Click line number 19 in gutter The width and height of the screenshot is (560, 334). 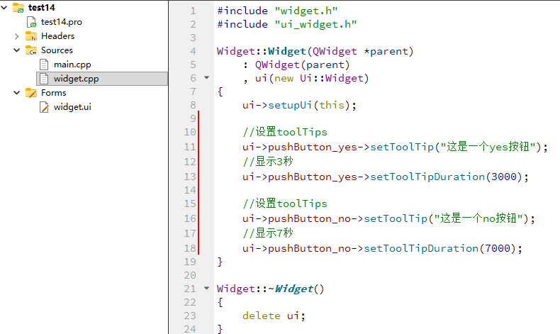(x=190, y=262)
